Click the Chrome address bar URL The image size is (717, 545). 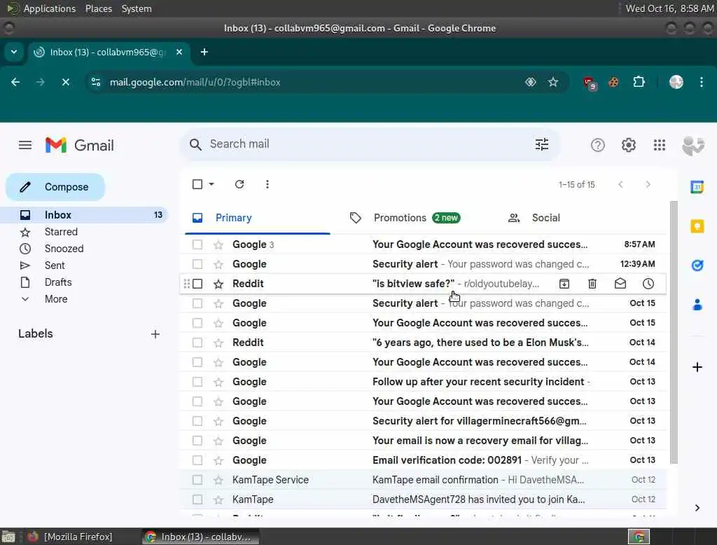(x=195, y=83)
